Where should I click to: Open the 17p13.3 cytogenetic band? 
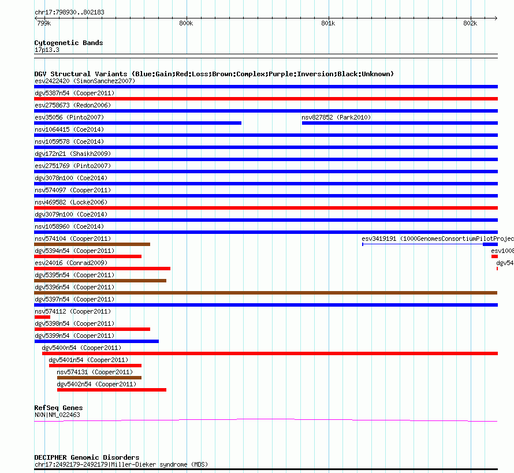pyautogui.click(x=47, y=50)
